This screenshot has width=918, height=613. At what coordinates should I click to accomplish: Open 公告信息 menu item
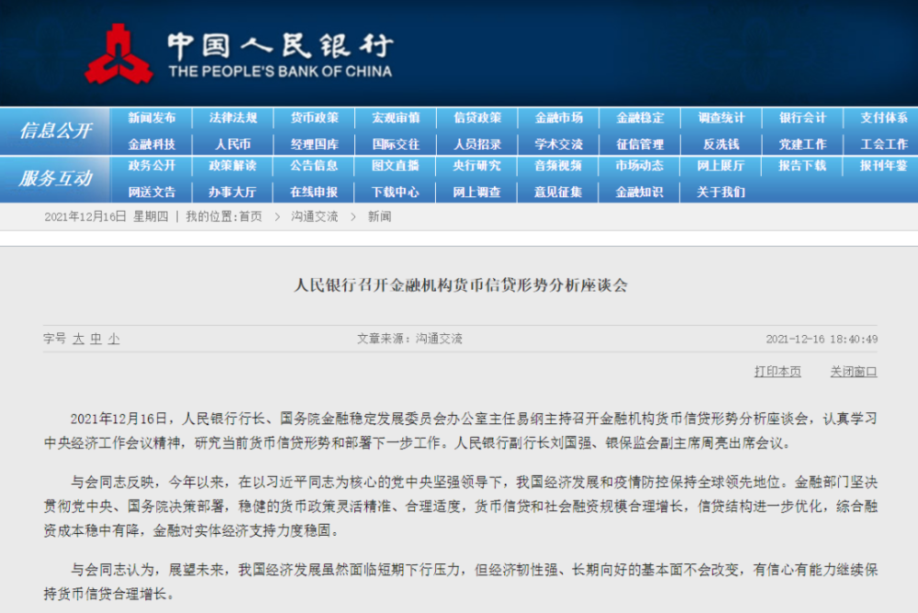314,166
